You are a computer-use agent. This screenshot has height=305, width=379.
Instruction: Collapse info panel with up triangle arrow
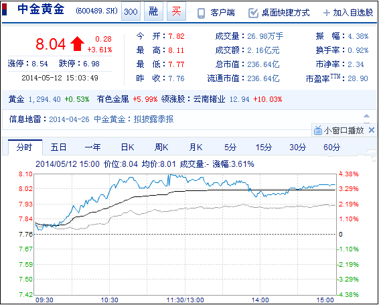(x=367, y=116)
